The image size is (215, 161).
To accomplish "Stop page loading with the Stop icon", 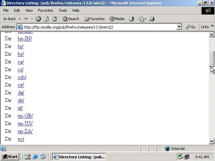I will (38, 19).
